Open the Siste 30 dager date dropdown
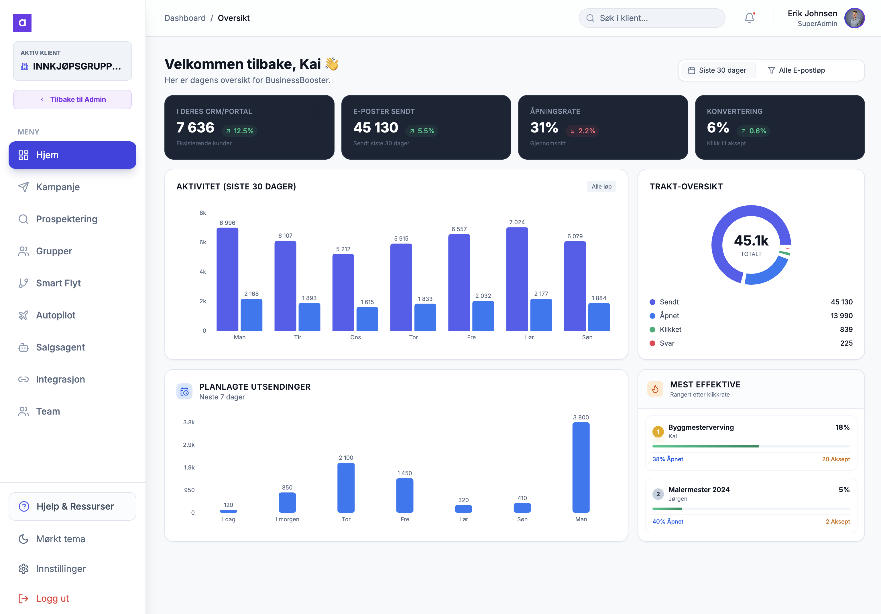881x614 pixels. pos(717,70)
